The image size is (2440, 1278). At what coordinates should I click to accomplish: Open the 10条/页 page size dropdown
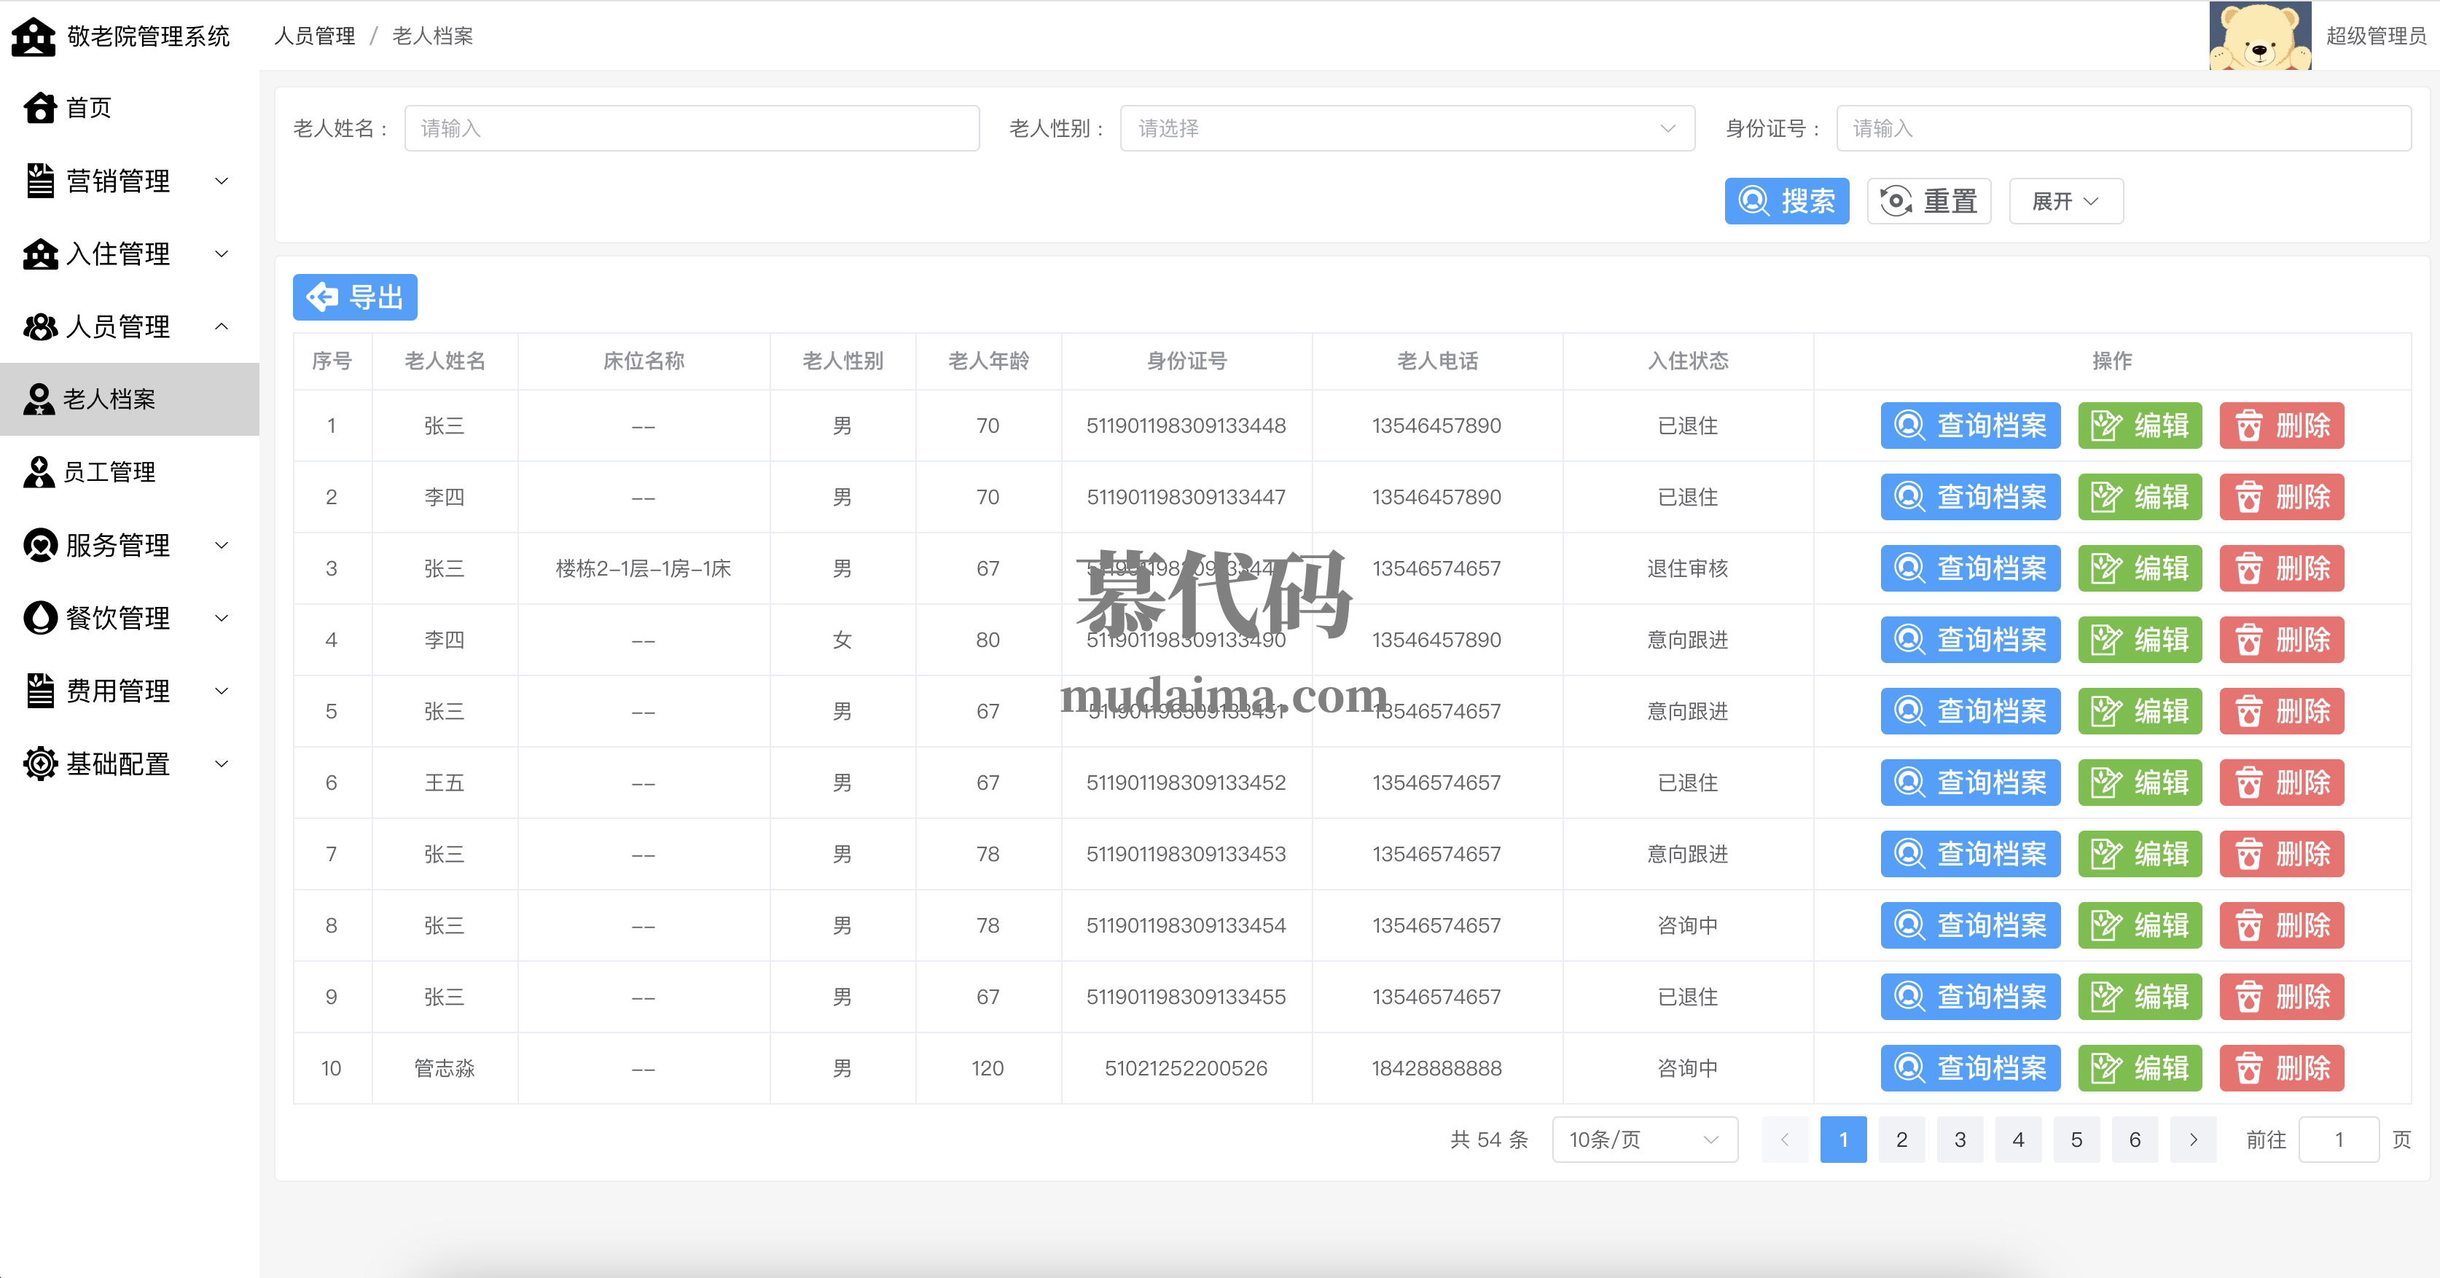[1643, 1140]
